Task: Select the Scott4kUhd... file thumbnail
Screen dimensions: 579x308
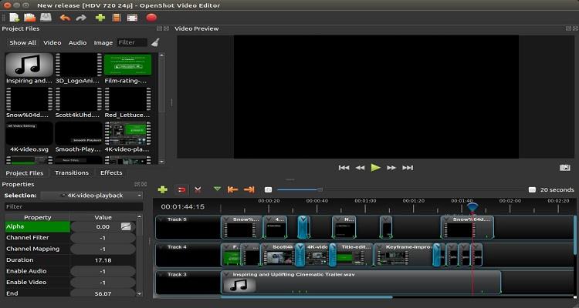Action: (x=79, y=99)
